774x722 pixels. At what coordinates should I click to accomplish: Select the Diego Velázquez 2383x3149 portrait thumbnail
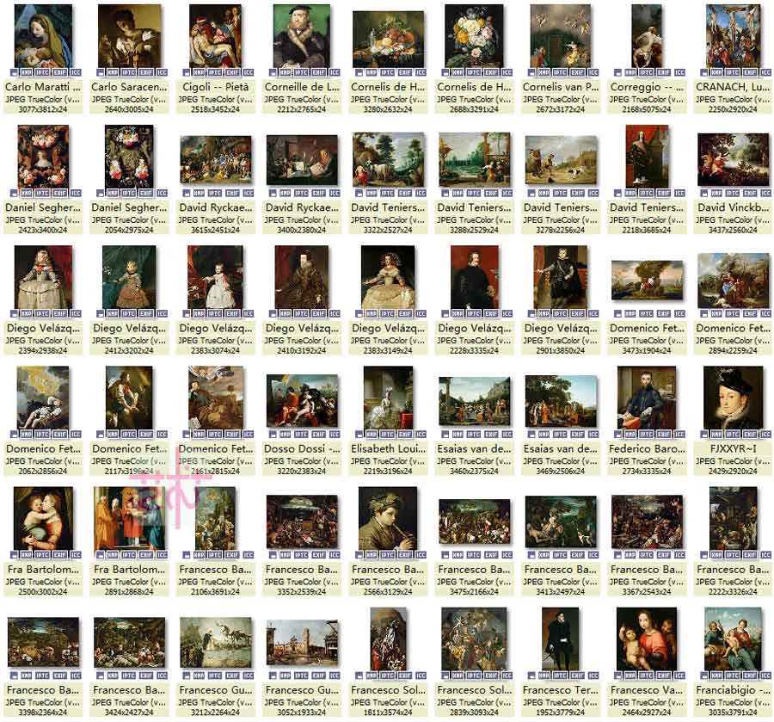coord(388,277)
